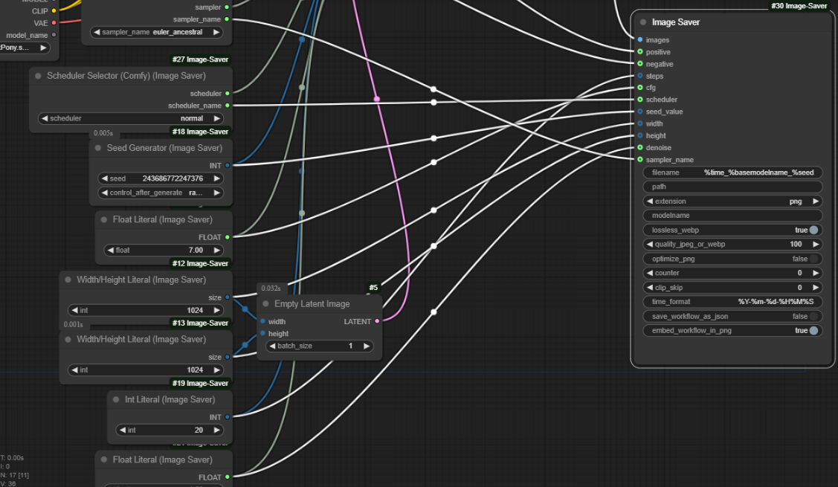
Task: Click the width input socket on Empty Latent Image
Action: [x=262, y=321]
